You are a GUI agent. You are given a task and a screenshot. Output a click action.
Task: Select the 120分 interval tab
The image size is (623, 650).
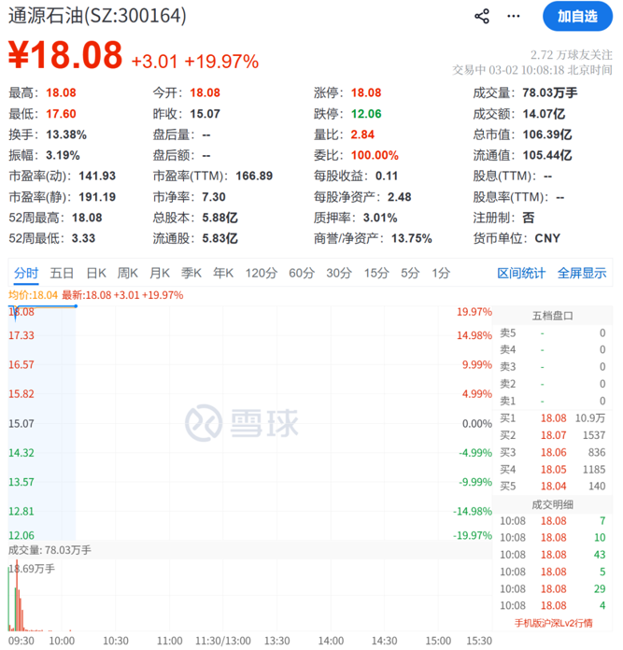(x=262, y=273)
